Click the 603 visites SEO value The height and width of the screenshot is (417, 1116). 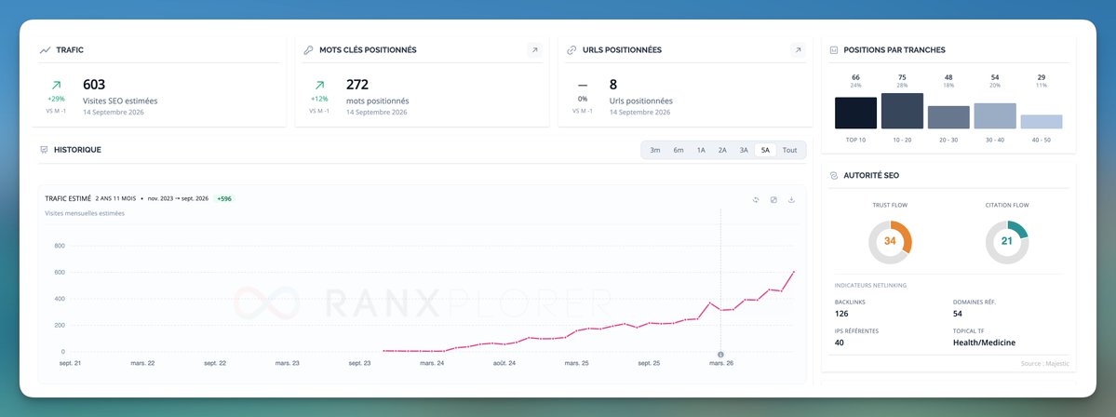[94, 85]
